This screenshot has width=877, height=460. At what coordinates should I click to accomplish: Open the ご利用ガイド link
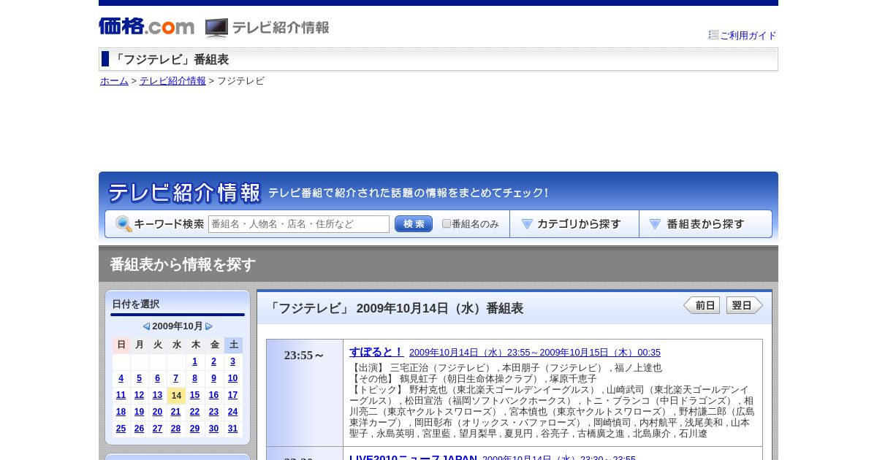point(748,35)
